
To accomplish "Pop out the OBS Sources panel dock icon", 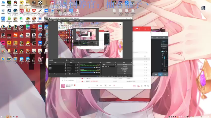I will [x=79, y=62].
